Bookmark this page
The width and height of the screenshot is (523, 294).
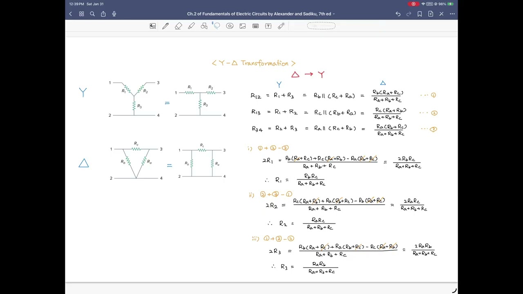(x=420, y=14)
